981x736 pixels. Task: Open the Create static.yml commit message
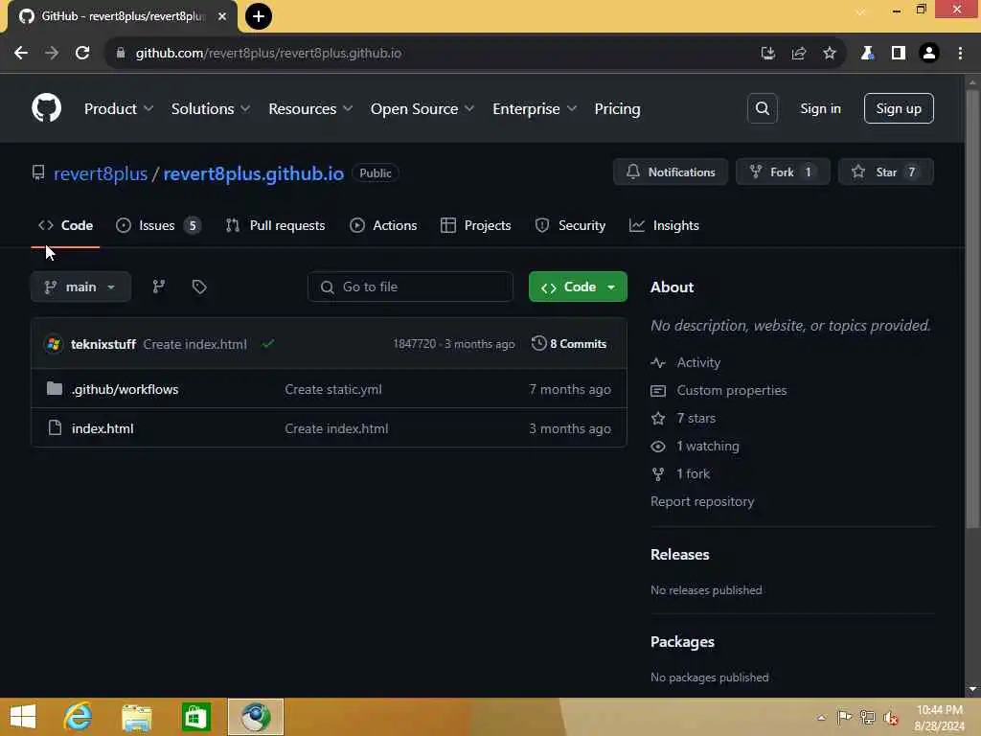point(332,389)
